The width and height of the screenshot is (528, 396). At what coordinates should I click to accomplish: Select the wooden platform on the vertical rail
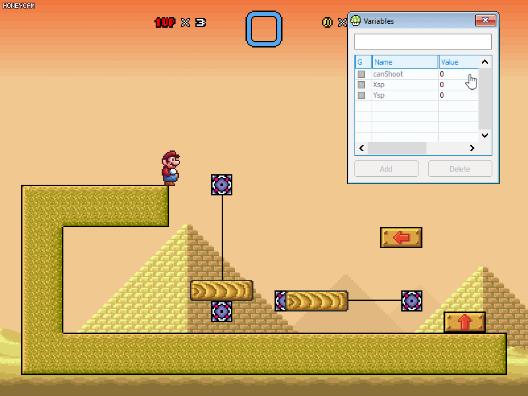coord(222,290)
